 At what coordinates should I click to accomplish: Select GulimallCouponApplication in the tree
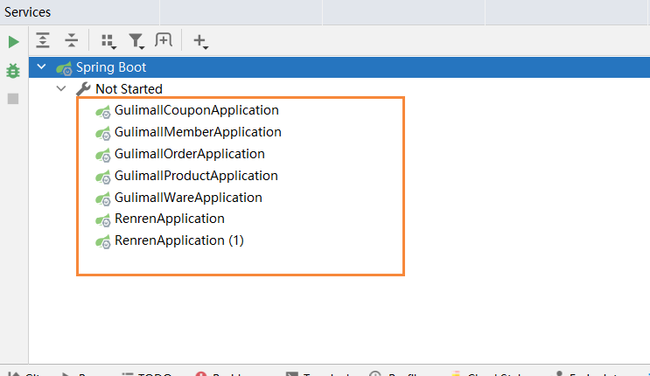196,110
